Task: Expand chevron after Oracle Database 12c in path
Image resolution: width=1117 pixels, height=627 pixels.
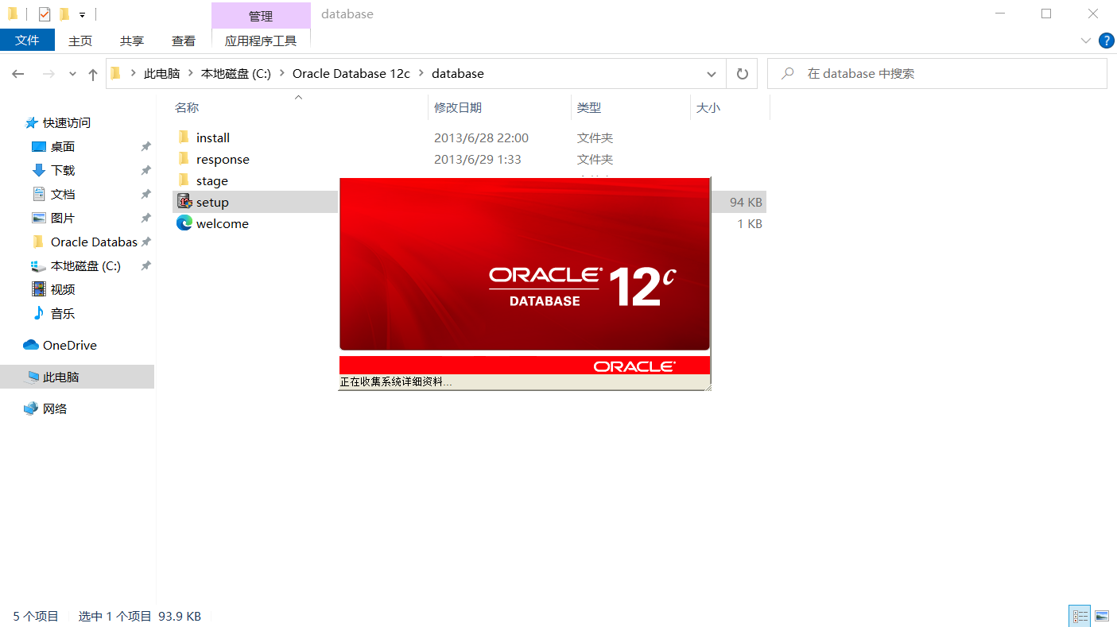Action: (x=421, y=74)
